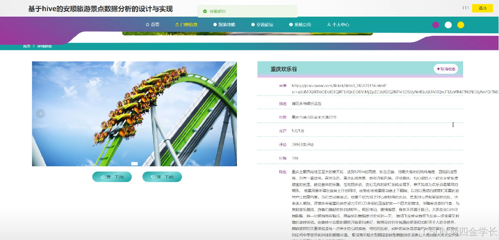This screenshot has width=499, height=240.
Task: Select the white theme color circle
Action: point(448,25)
